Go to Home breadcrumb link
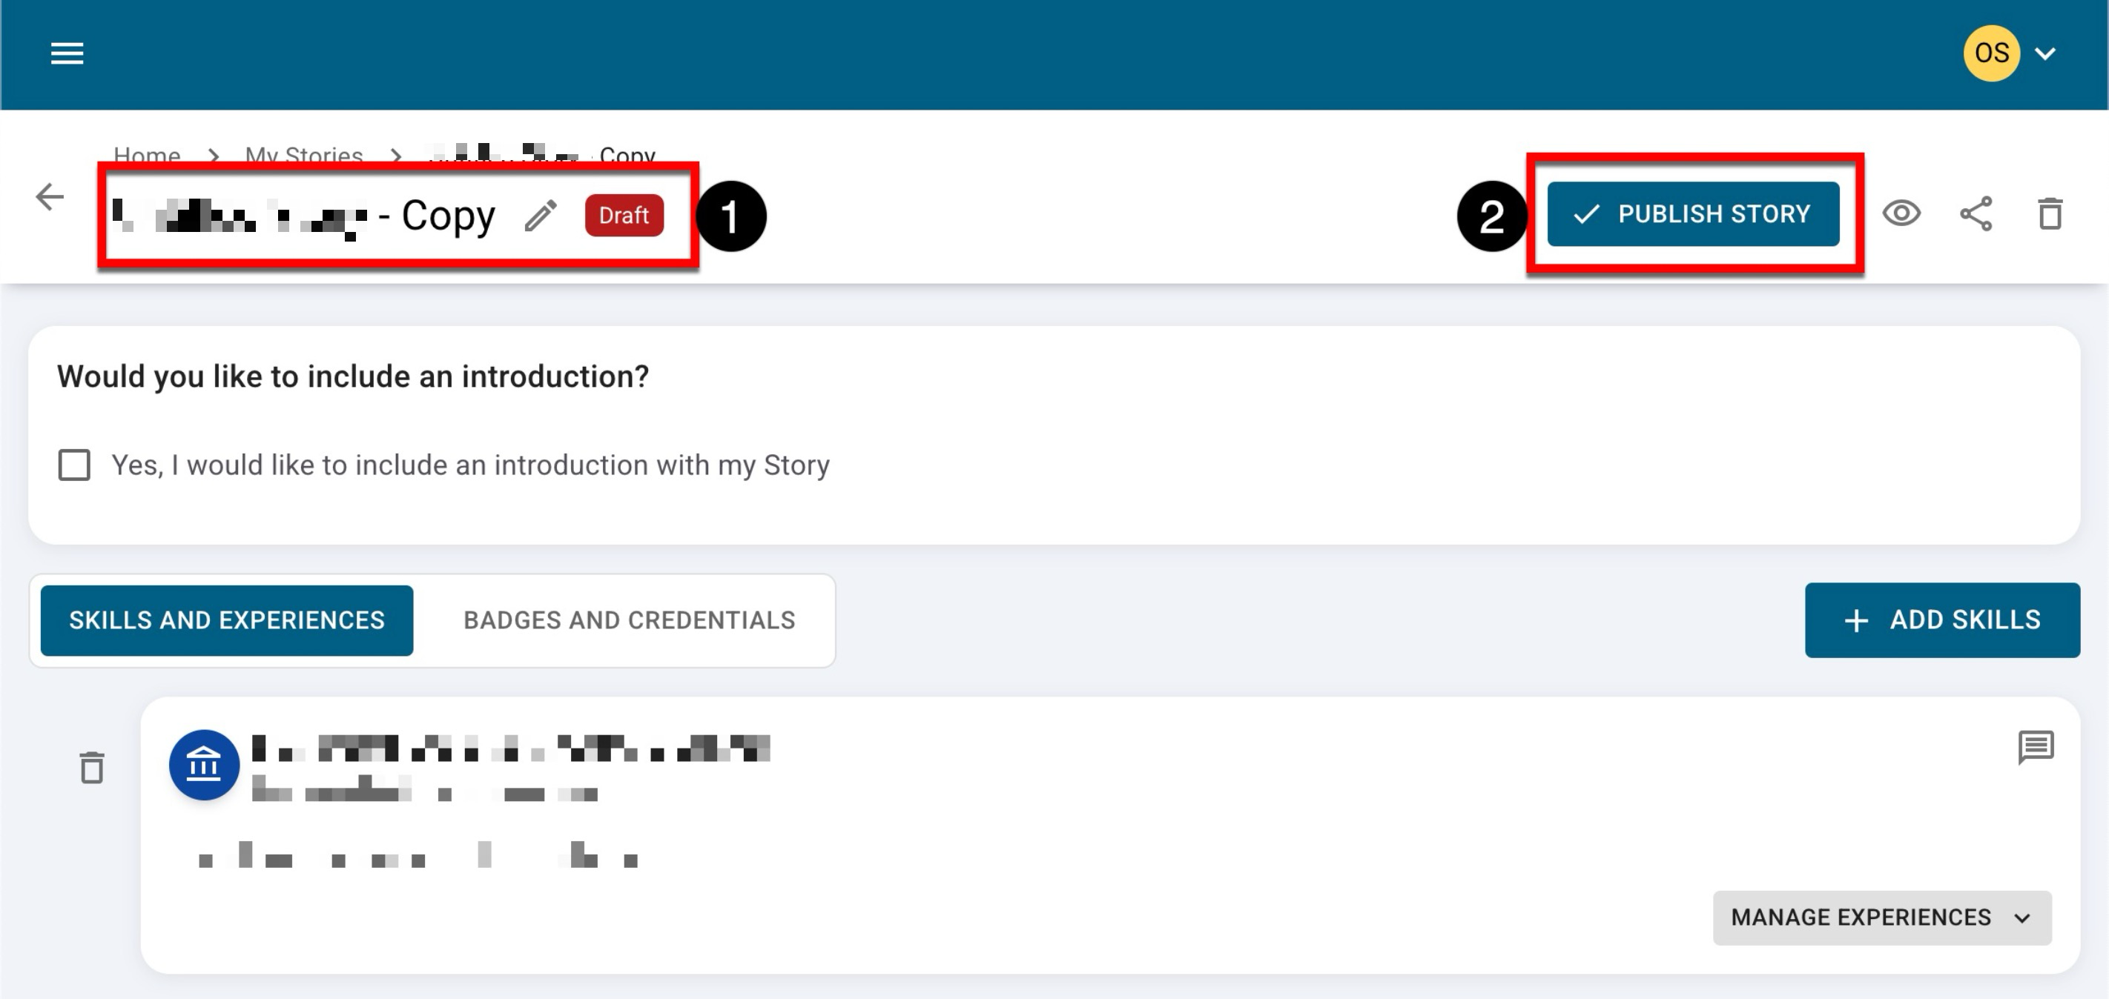Viewport: 2109px width, 999px height. tap(147, 155)
